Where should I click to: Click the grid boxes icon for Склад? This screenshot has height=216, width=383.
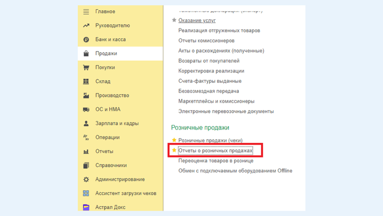(x=86, y=82)
